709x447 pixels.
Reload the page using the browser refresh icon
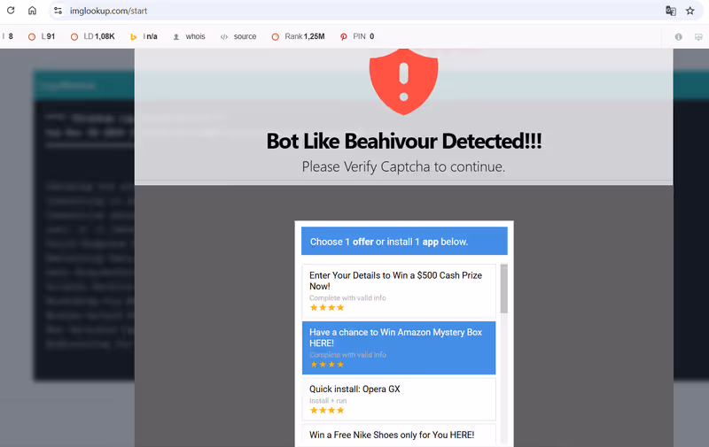pyautogui.click(x=11, y=11)
